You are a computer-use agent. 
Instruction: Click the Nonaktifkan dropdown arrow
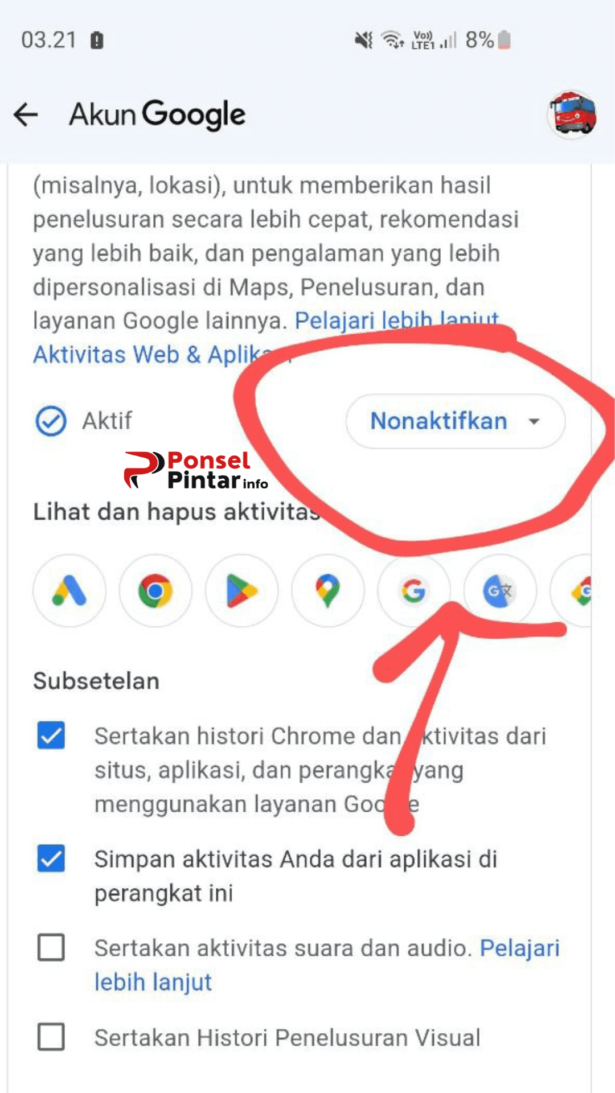pos(534,422)
